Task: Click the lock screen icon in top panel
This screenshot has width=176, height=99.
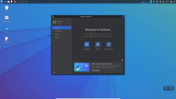Action: coord(171,2)
